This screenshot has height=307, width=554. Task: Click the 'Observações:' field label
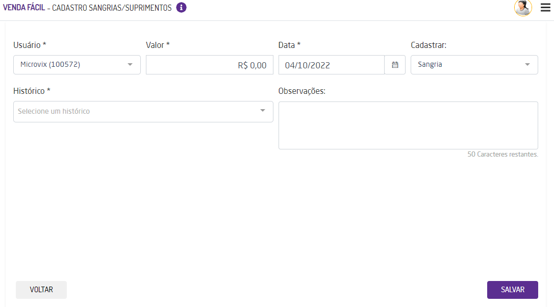(x=302, y=91)
